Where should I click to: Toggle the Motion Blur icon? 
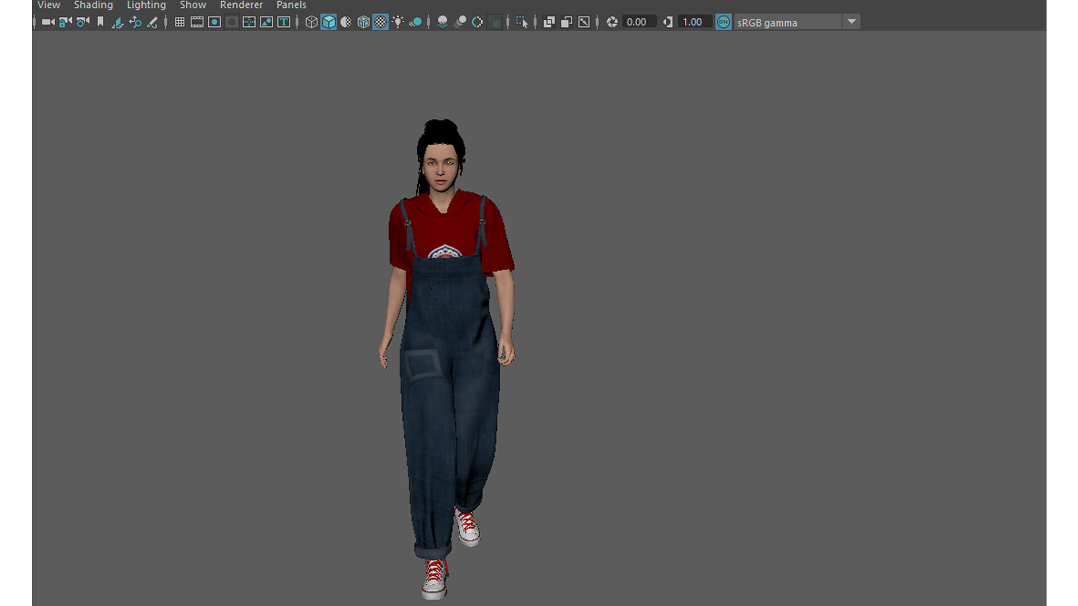tap(460, 22)
